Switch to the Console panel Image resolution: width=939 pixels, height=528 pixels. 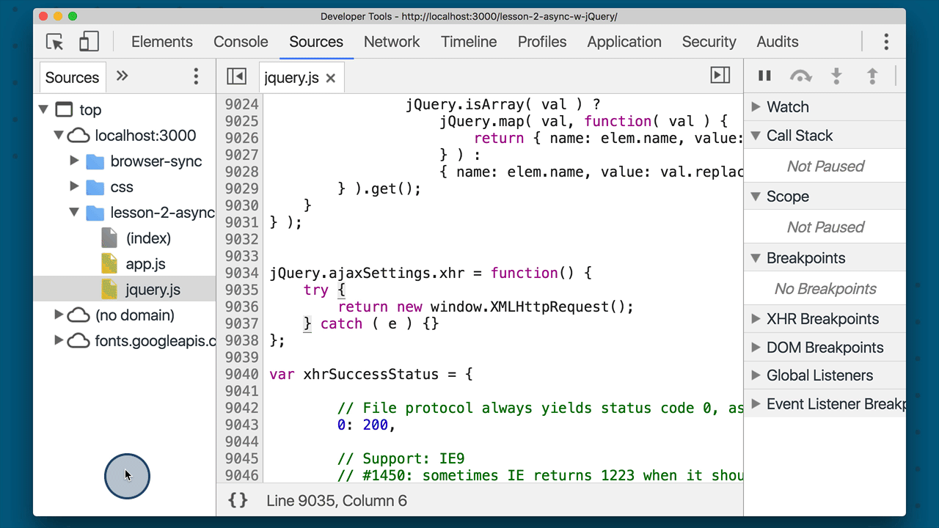coord(241,42)
